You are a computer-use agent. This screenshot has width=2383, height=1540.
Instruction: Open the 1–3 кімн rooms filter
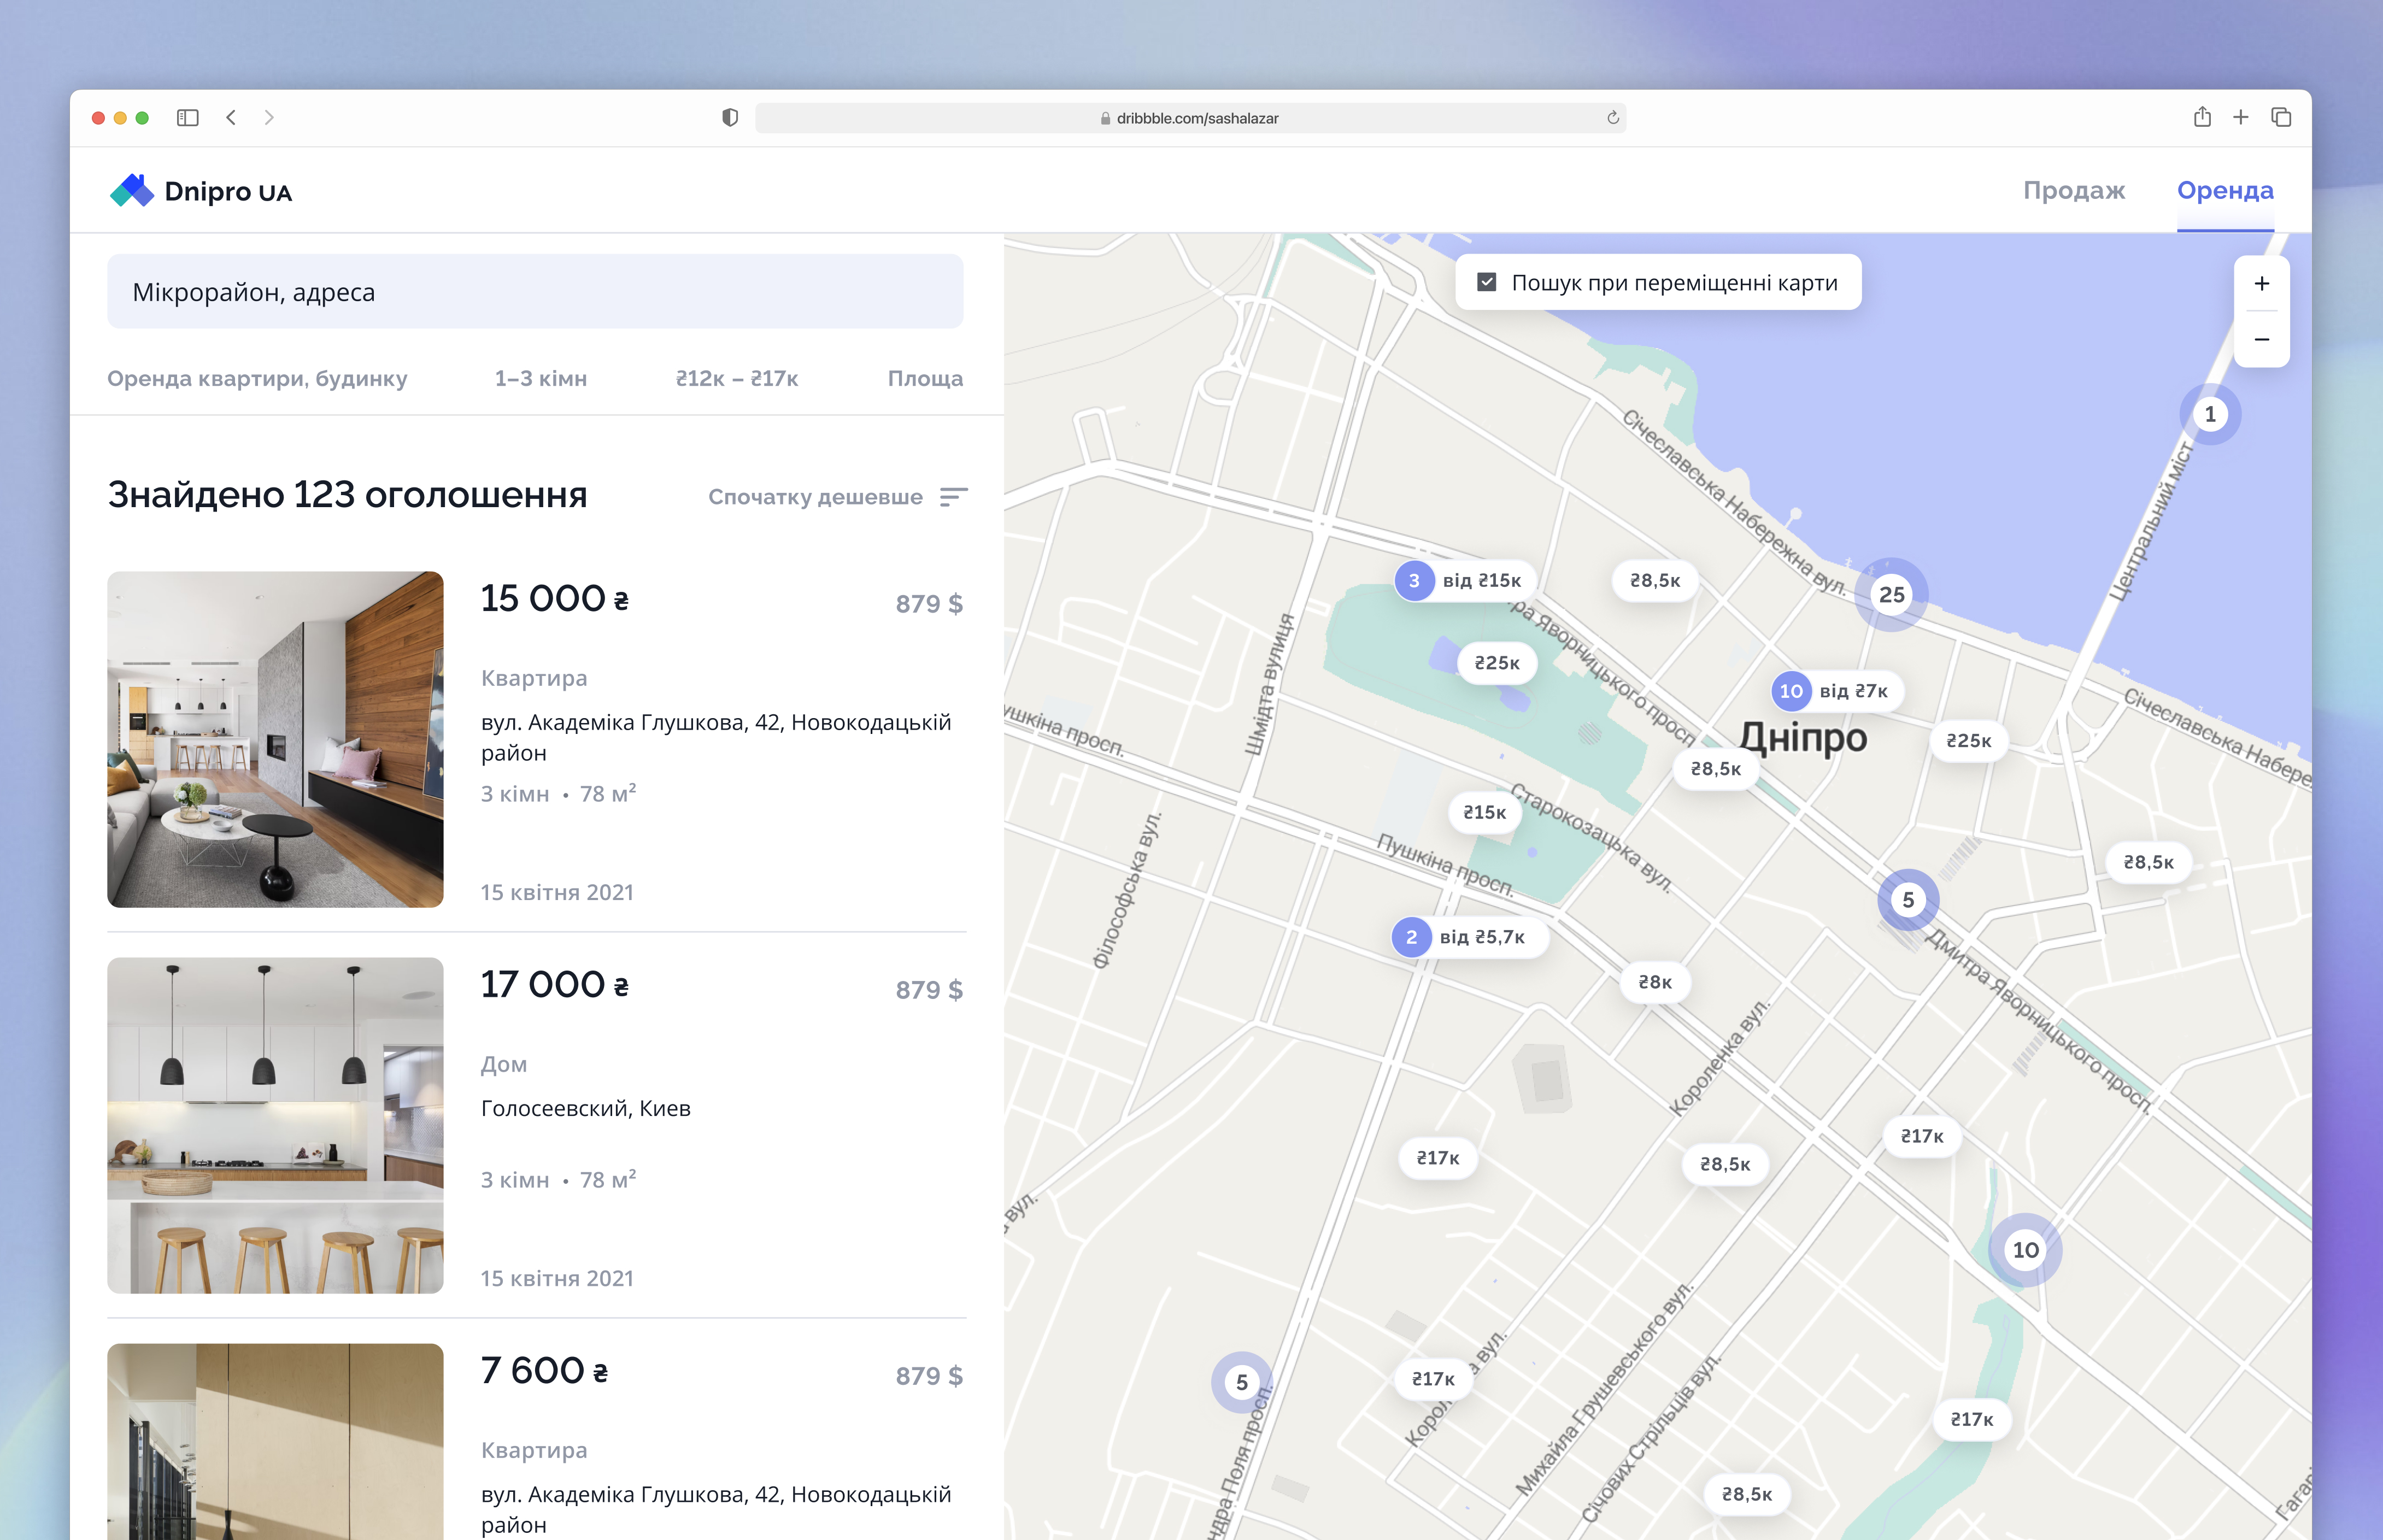pyautogui.click(x=541, y=379)
